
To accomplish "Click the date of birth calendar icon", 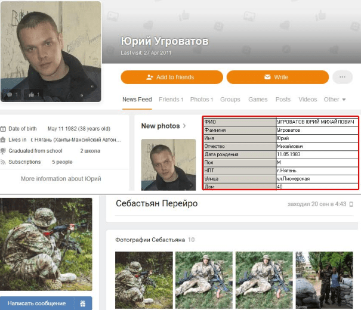I will tap(3, 129).
